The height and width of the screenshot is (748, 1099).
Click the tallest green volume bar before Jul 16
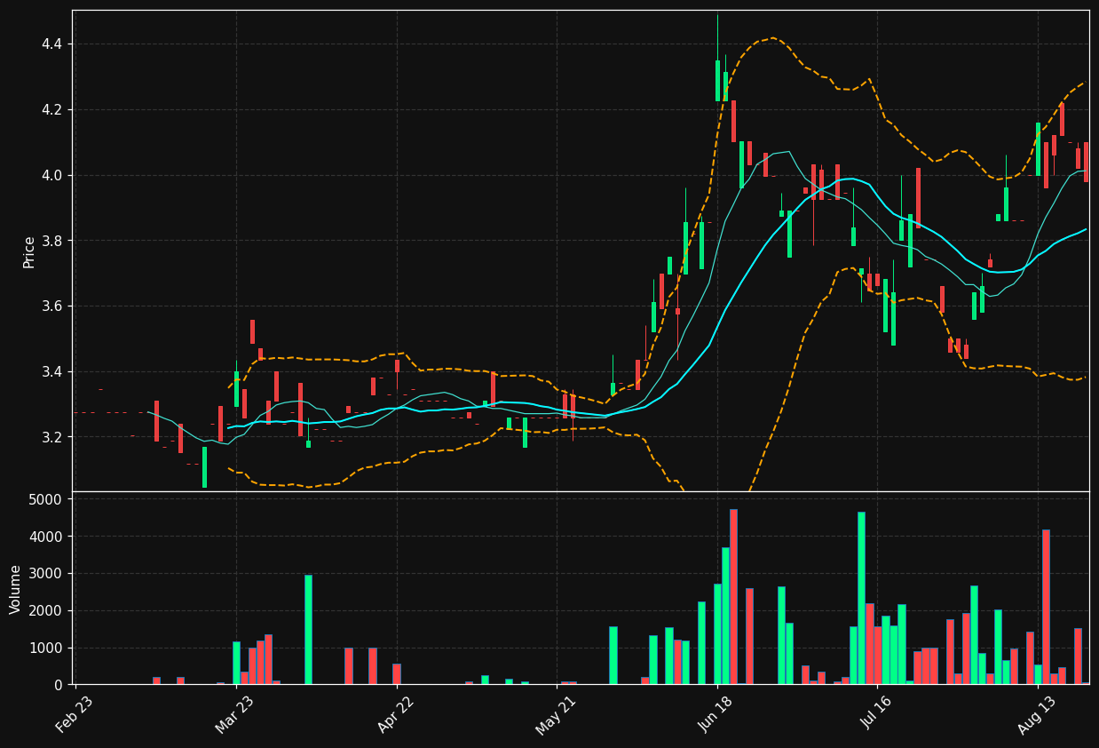click(x=861, y=598)
